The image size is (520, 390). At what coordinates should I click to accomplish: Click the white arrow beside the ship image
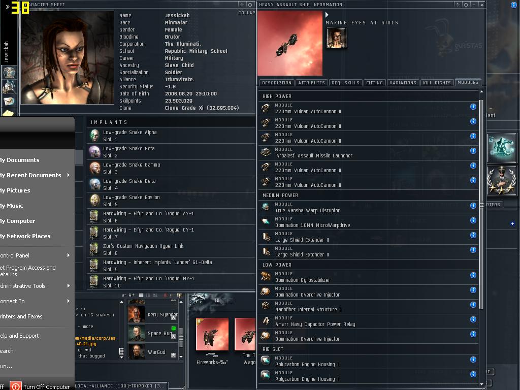coord(327,15)
